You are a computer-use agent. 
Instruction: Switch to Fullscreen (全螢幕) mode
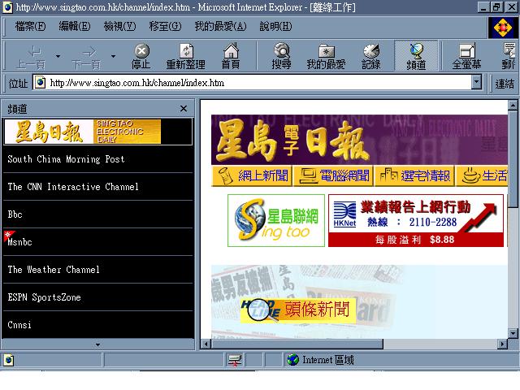(466, 56)
